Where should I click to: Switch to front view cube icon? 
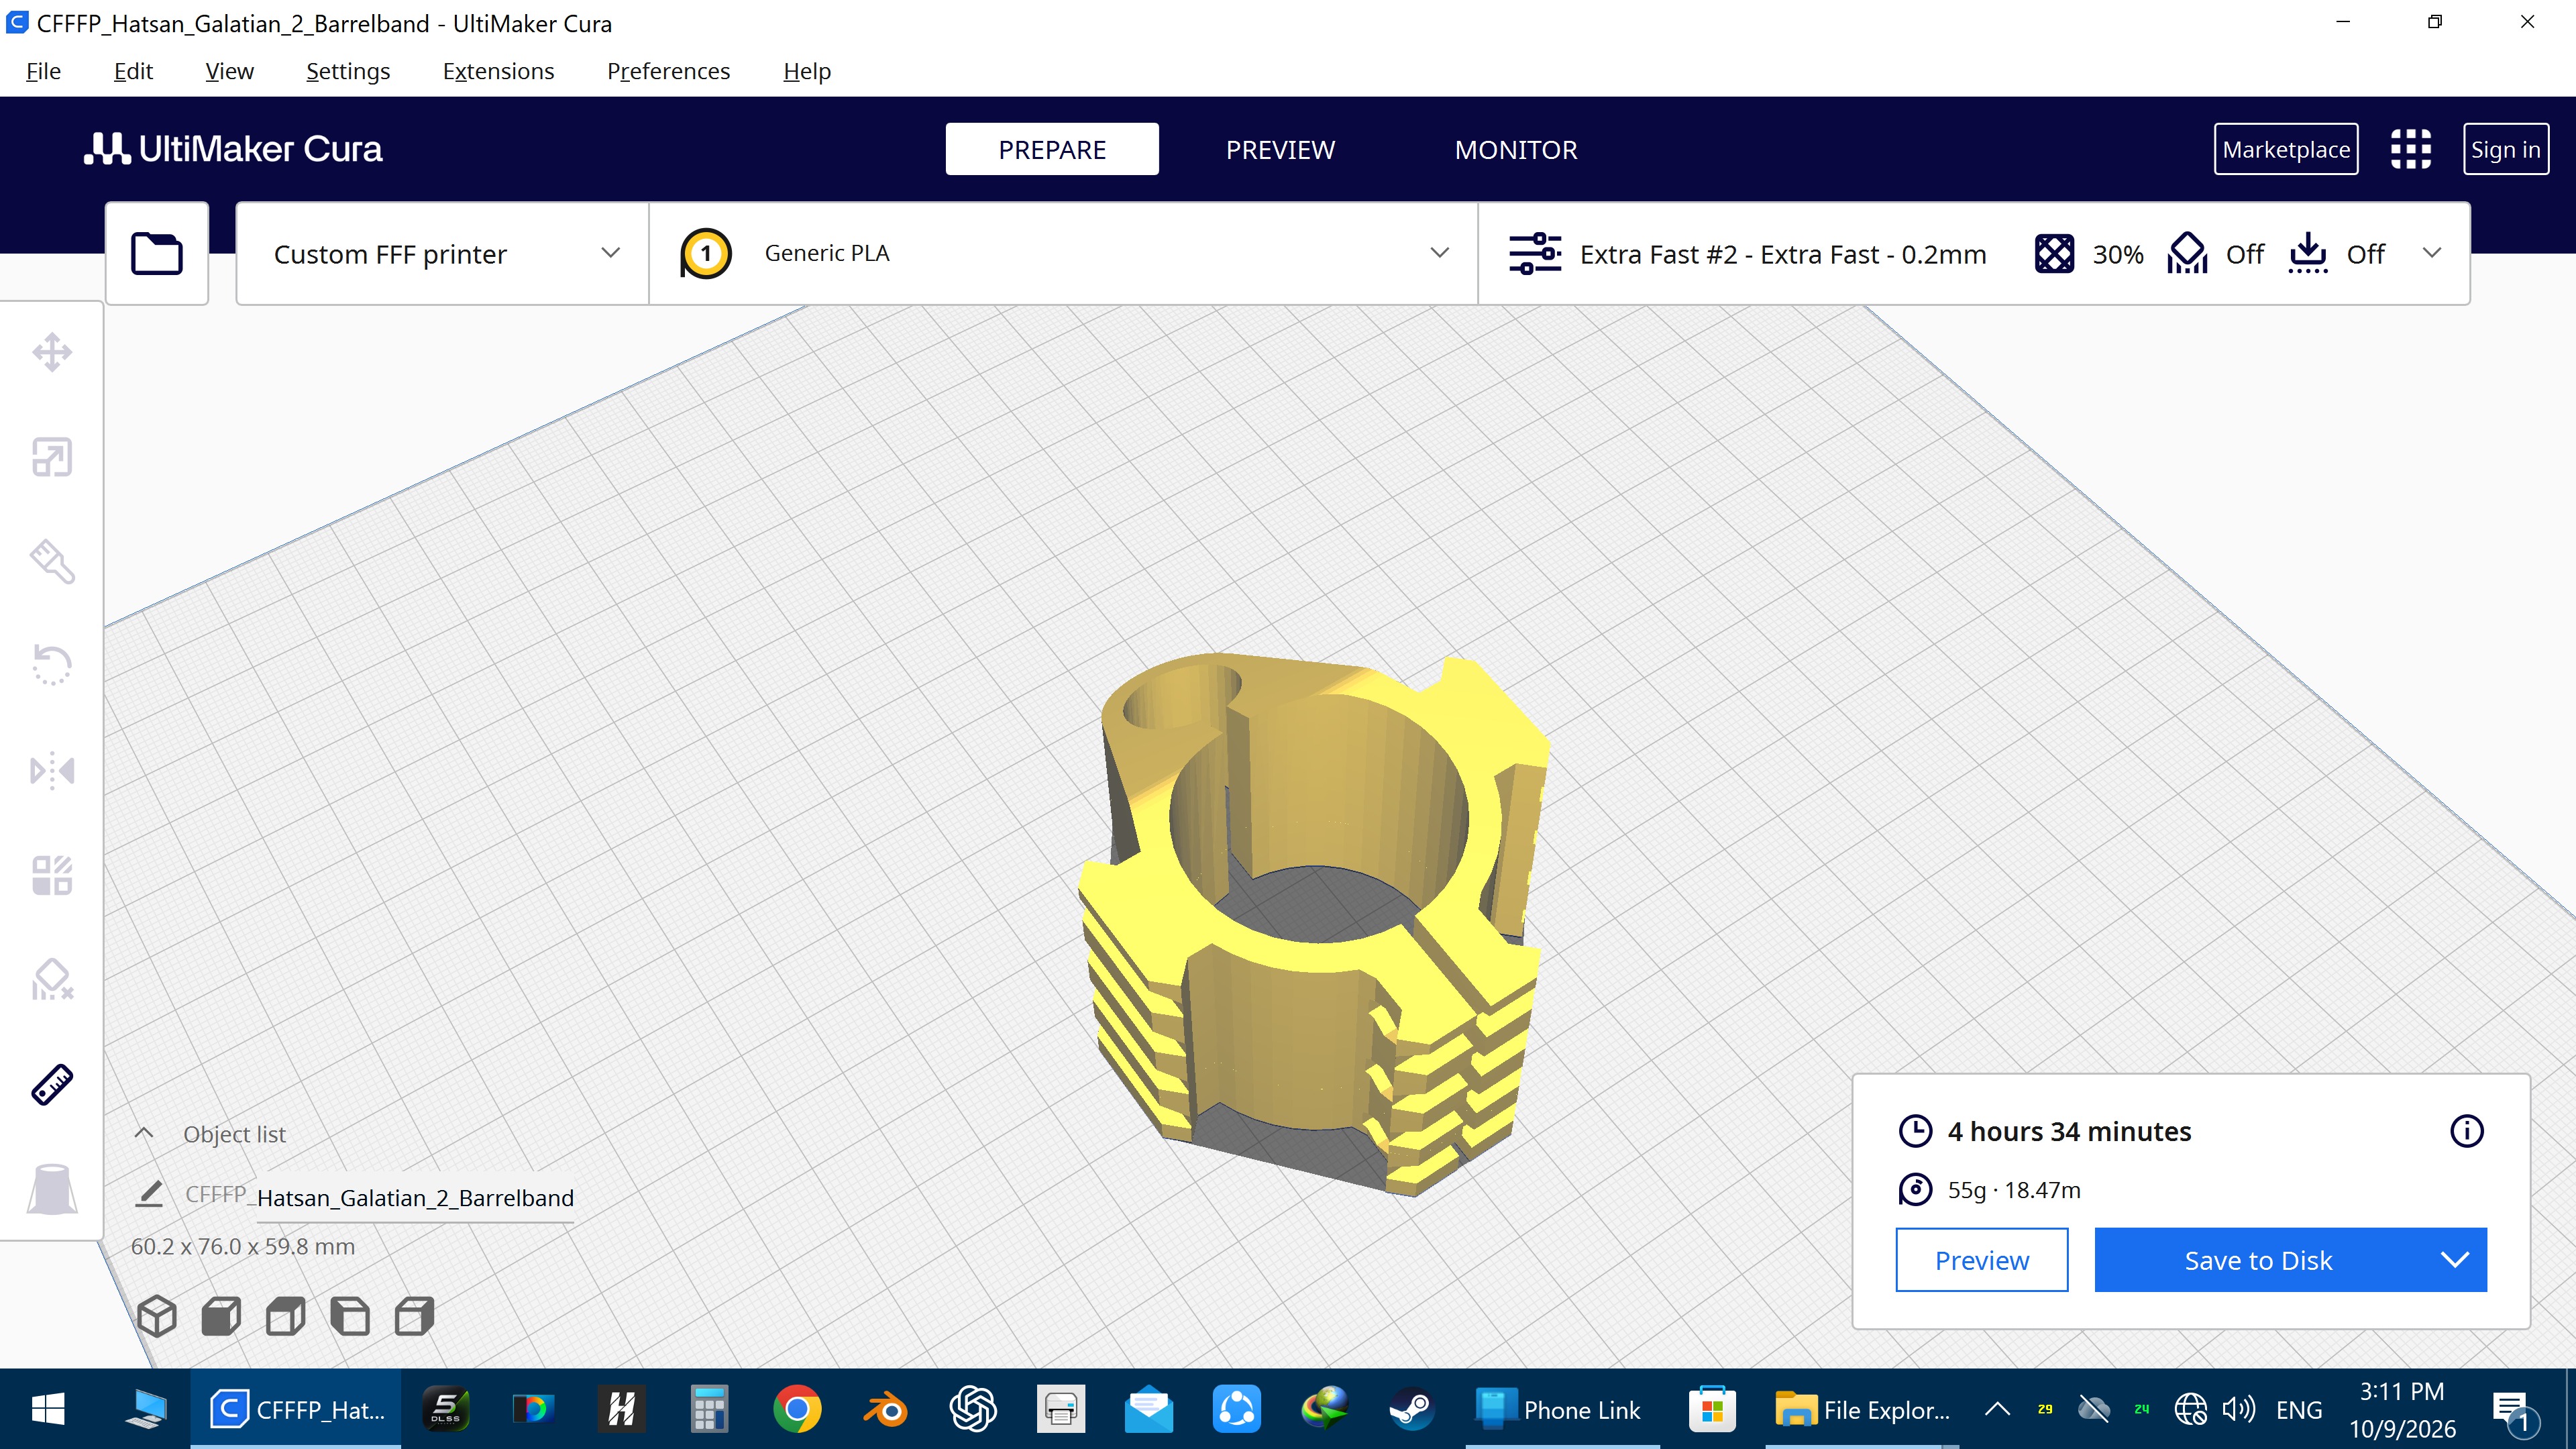[221, 1316]
